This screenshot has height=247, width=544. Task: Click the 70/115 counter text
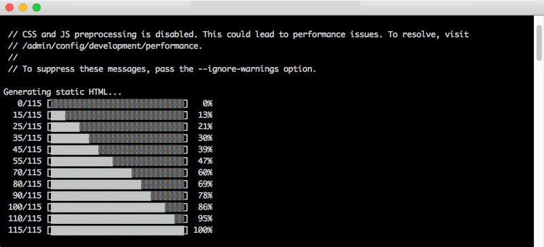click(27, 173)
